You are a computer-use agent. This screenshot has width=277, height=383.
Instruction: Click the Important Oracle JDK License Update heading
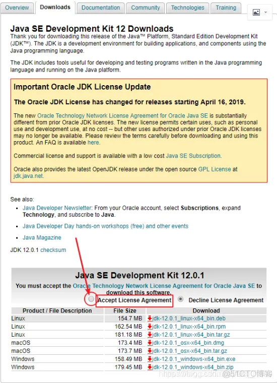[x=82, y=87]
